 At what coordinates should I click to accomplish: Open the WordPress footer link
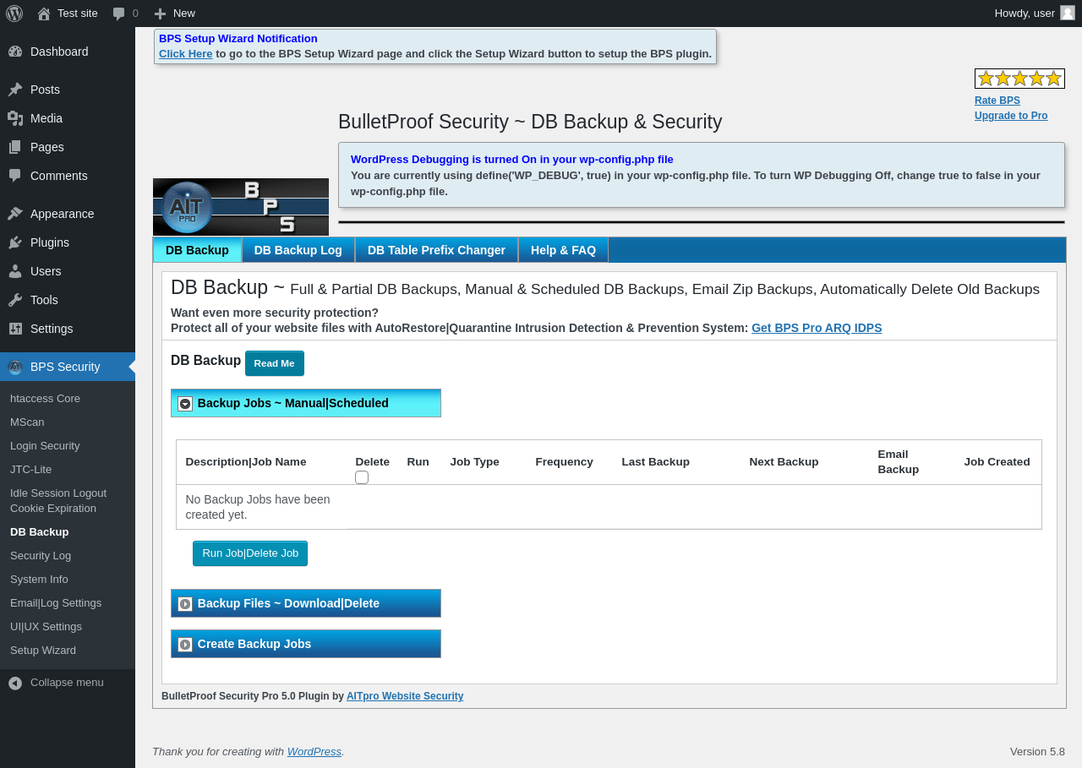314,751
